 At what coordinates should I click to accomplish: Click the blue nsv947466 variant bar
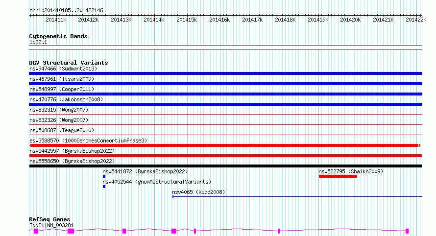point(225,73)
